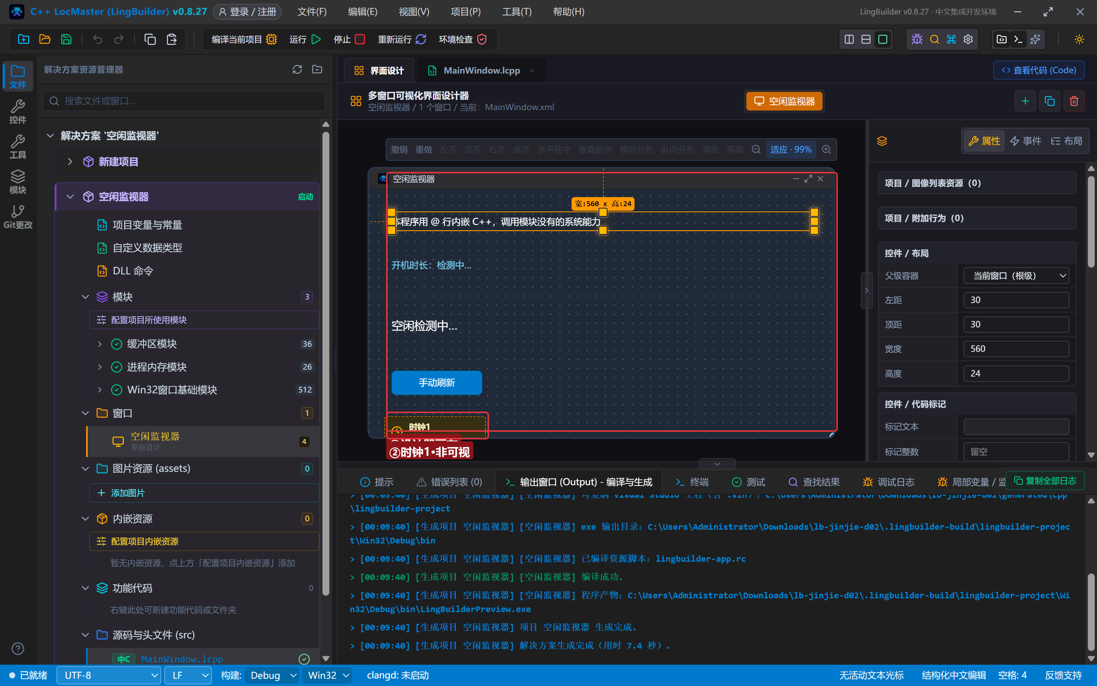Refresh the solution explorer

point(297,69)
